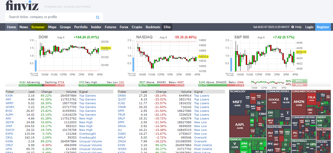Open the BYSI ticker link
This screenshot has height=153, width=333.
tap(9, 111)
